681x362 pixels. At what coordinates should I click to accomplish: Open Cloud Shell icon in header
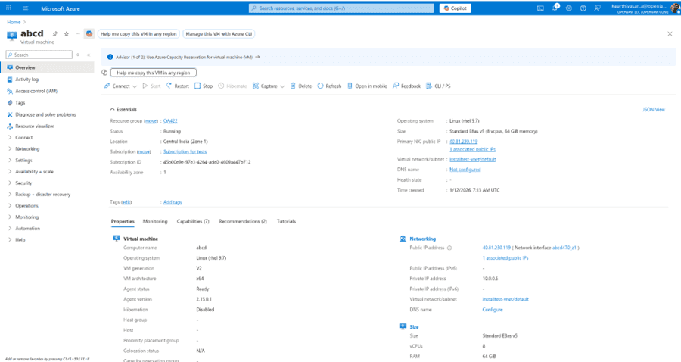540,8
